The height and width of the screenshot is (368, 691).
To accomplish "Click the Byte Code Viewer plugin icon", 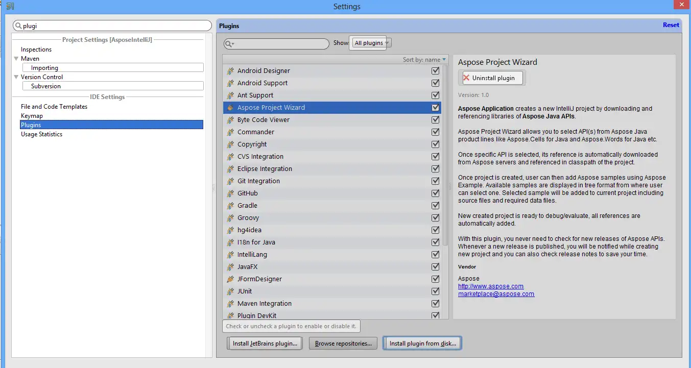I will pos(230,120).
